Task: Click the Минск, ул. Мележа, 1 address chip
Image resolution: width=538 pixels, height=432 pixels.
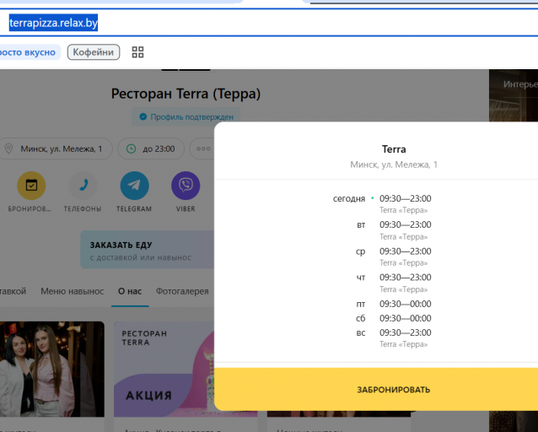Action: pos(55,148)
